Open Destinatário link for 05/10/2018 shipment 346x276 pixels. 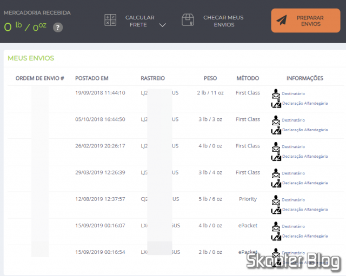(293, 120)
